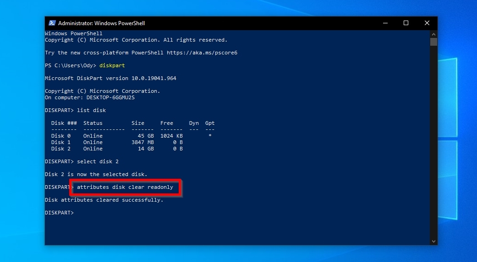Click the 'Gpt' column header
477x262 pixels.
click(x=210, y=123)
